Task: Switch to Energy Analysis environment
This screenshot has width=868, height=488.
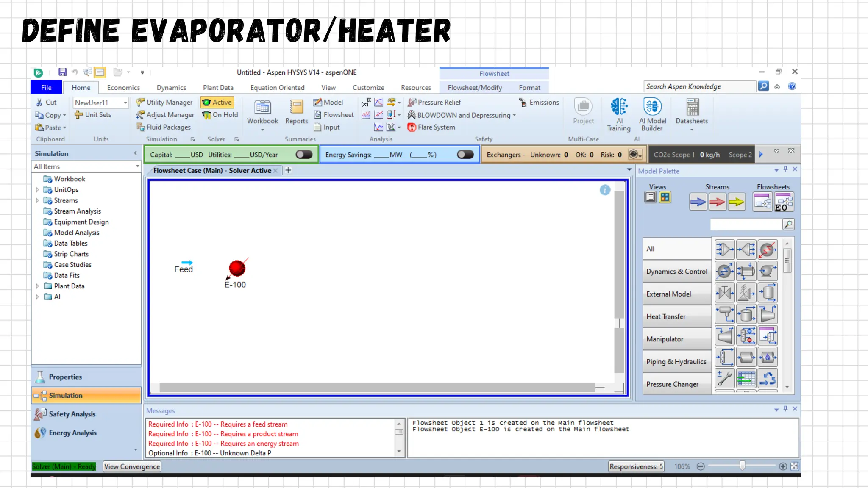Action: pyautogui.click(x=86, y=433)
